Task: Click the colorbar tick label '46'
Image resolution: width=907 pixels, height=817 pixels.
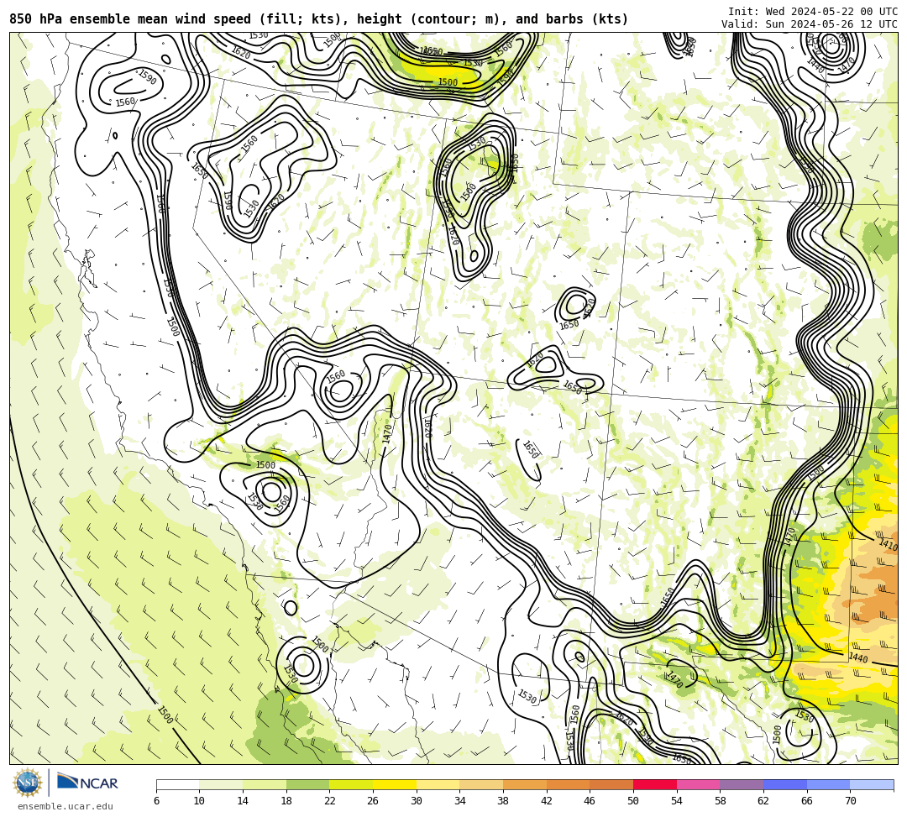Action: 590,801
